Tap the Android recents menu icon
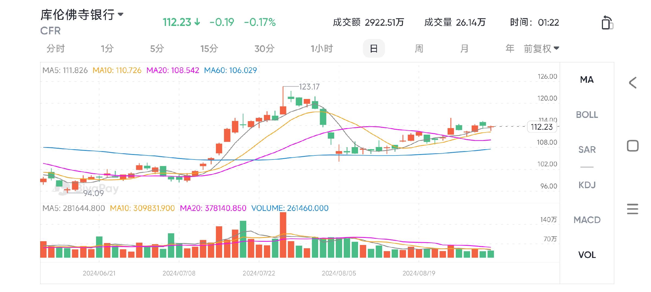This screenshot has width=651, height=292. coord(633,209)
